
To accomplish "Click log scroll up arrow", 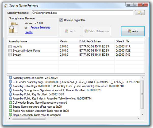I will point(143,78).
